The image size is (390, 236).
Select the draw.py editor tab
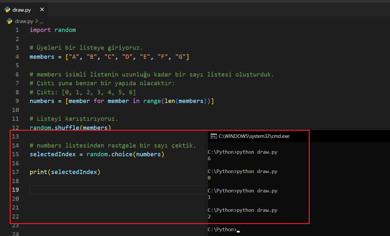(22, 10)
